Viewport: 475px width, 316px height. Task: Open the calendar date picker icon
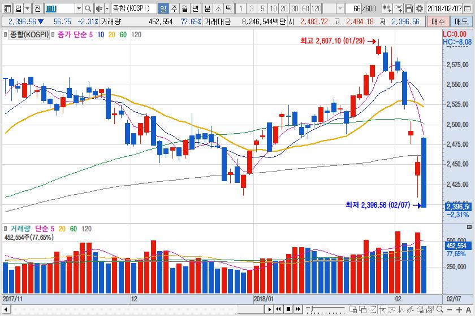[468, 8]
